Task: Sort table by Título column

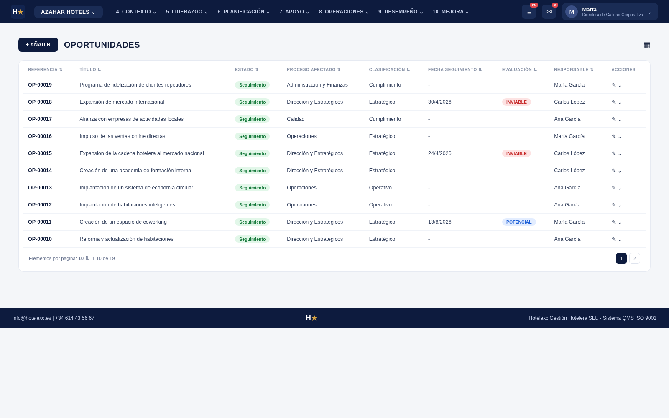Action: click(x=90, y=70)
